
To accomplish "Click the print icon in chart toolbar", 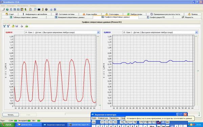I will click(22, 26).
